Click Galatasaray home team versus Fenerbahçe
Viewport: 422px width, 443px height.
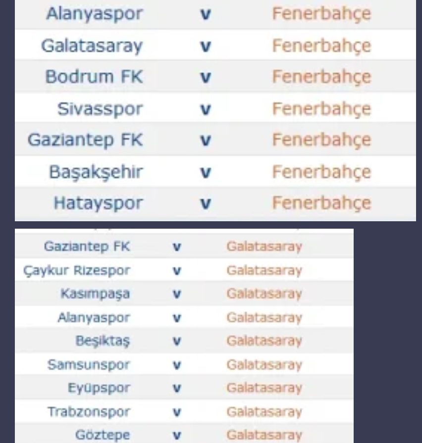pyautogui.click(x=92, y=46)
